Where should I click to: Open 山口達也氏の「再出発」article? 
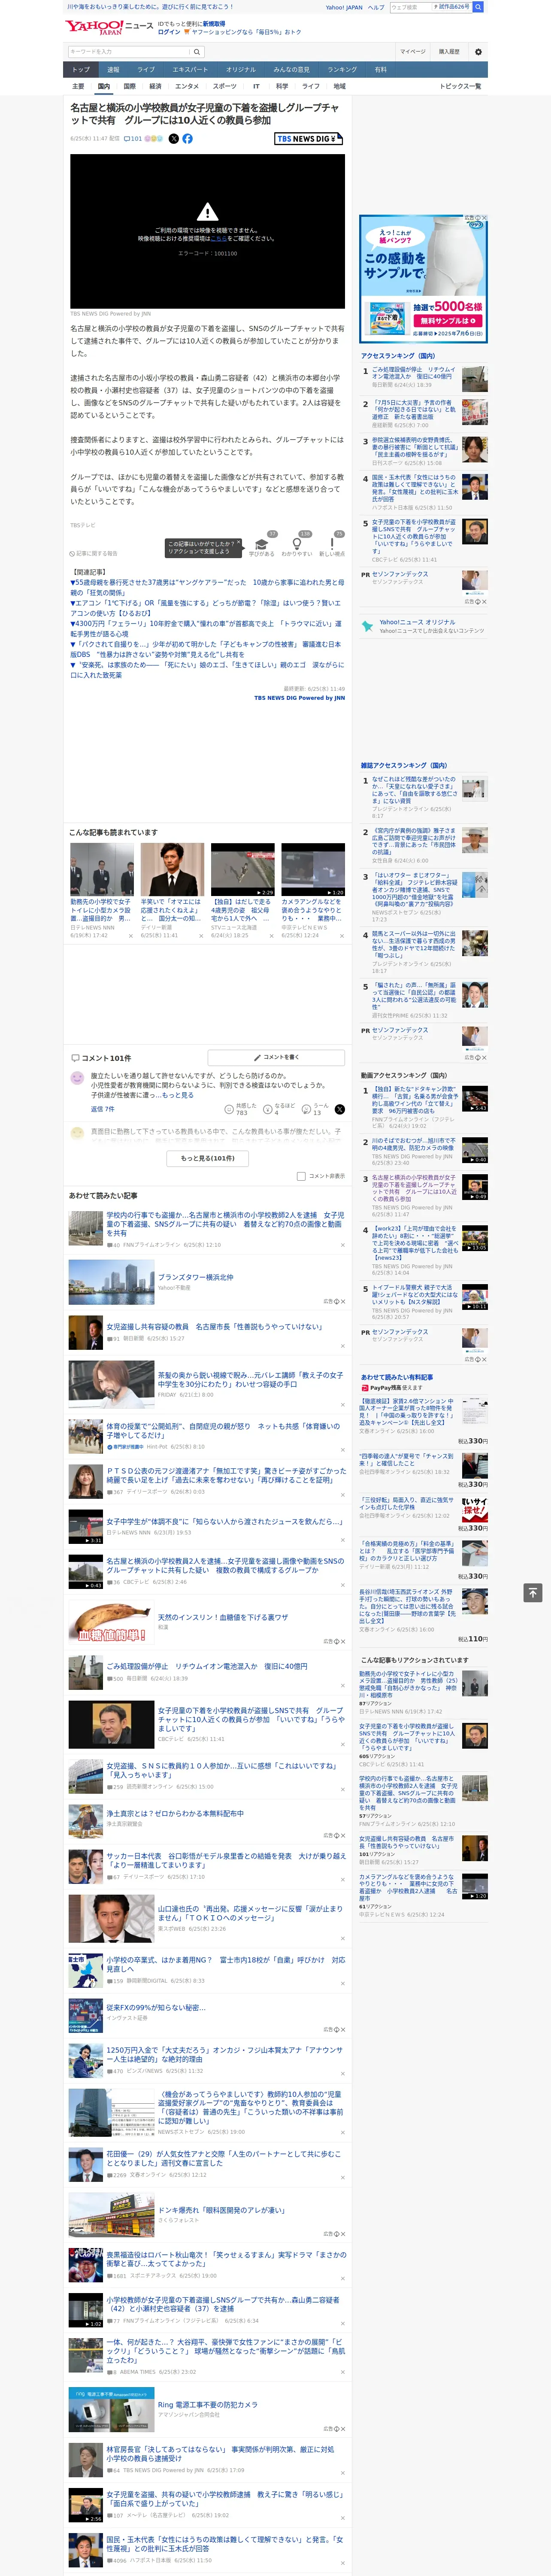[250, 1914]
